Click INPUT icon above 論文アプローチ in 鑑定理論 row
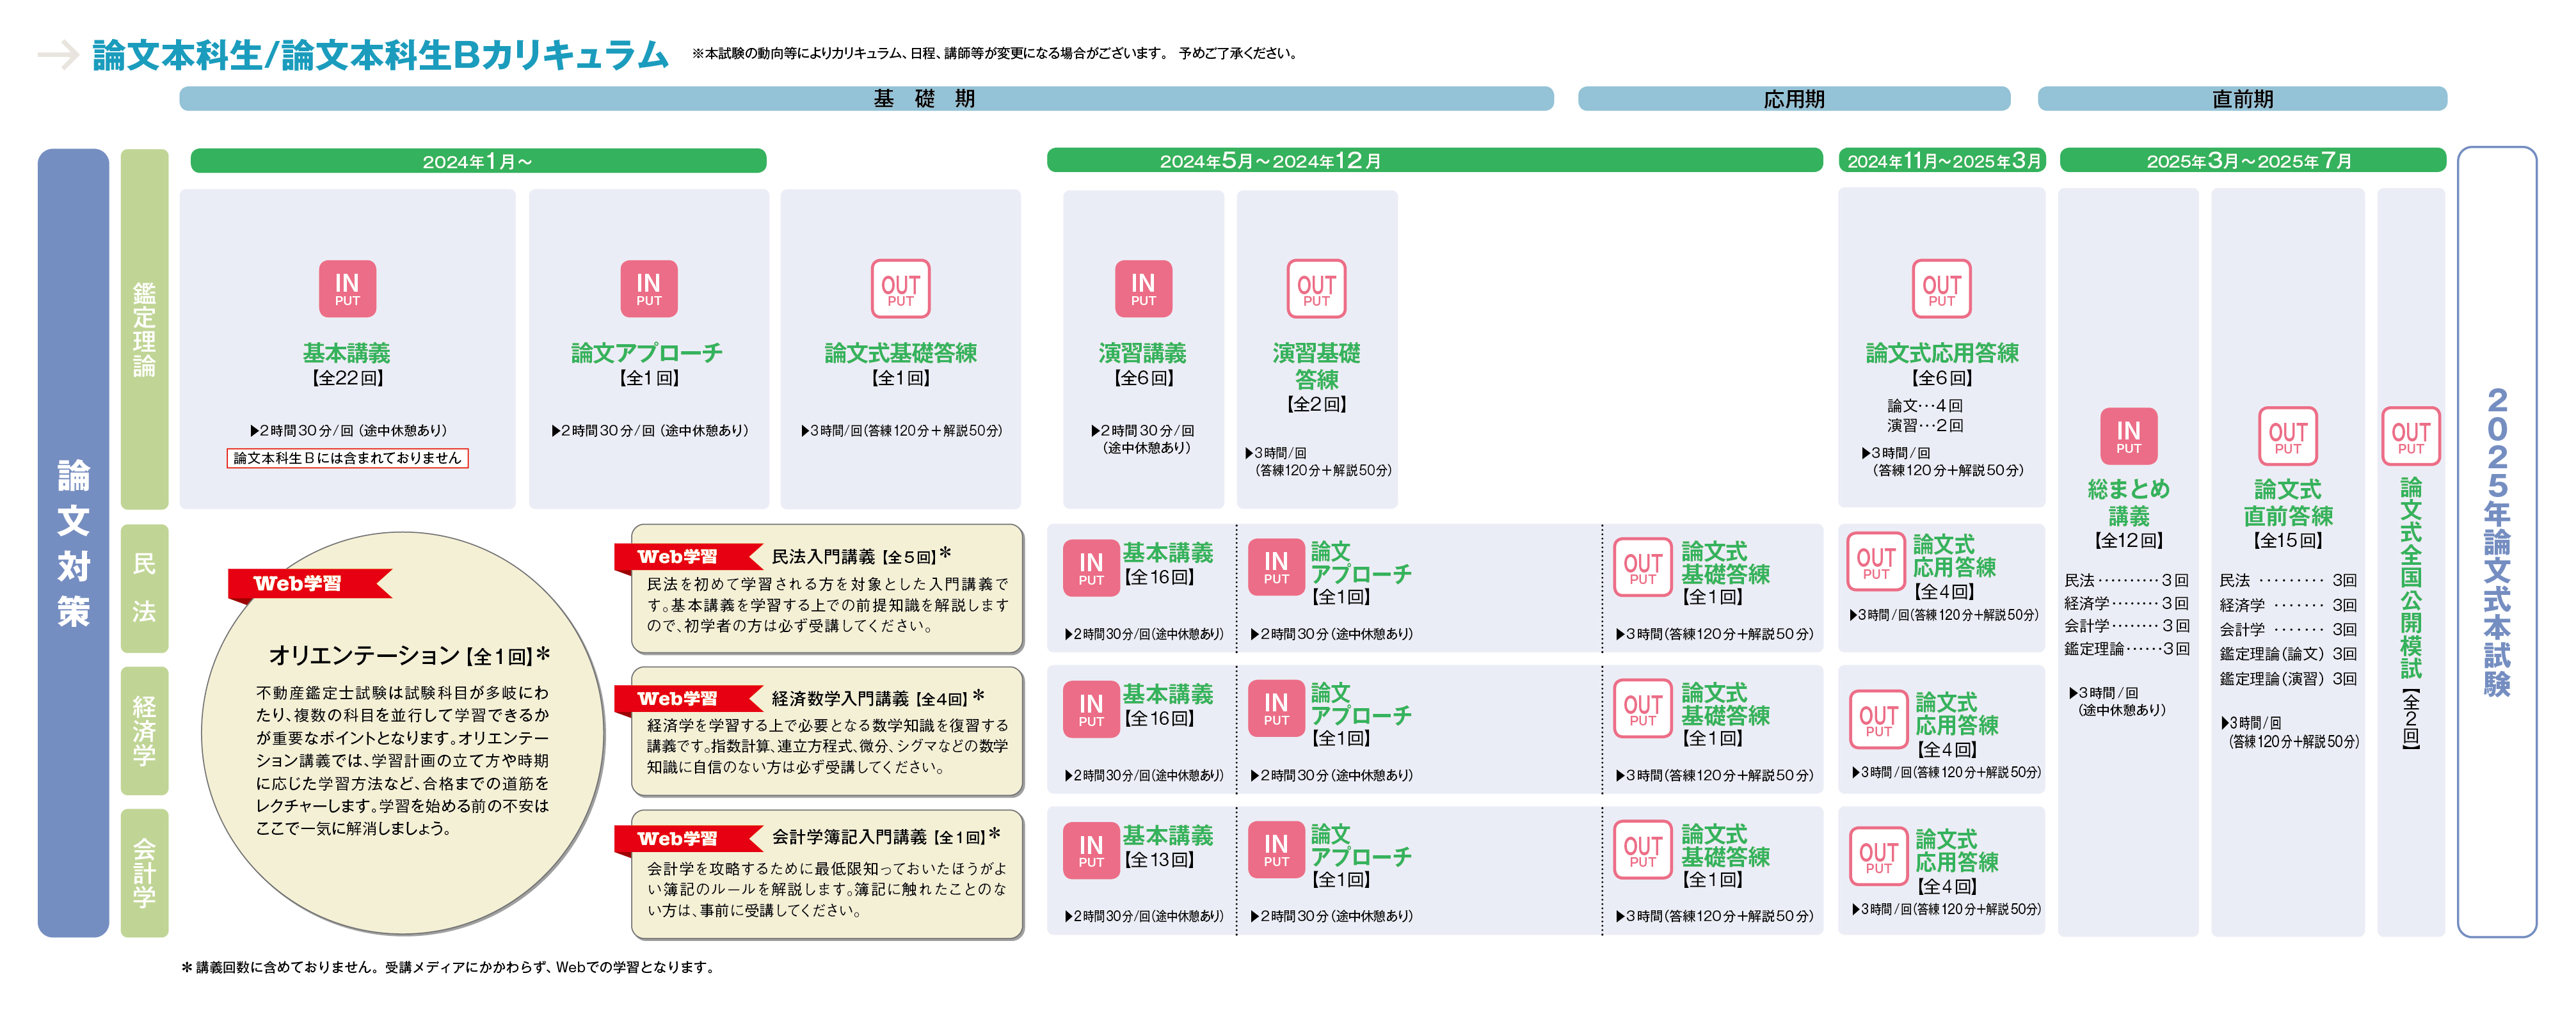This screenshot has width=2576, height=1012. (648, 289)
